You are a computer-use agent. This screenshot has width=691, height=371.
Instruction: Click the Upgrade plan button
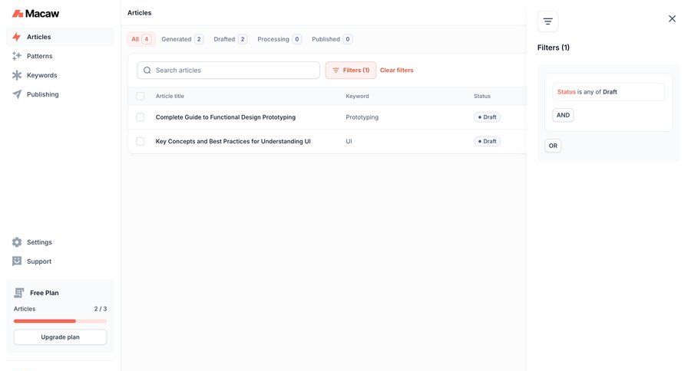pos(61,337)
